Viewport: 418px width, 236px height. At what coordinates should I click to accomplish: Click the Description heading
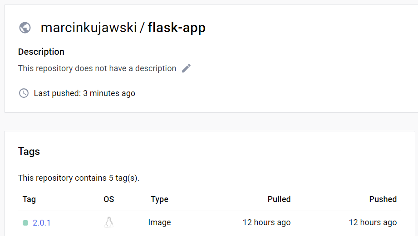41,52
